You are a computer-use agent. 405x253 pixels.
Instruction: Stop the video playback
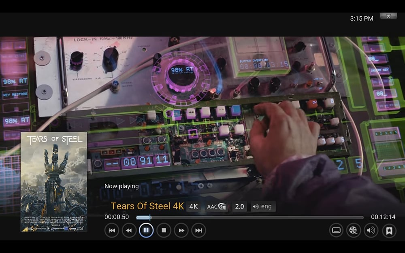(x=164, y=230)
